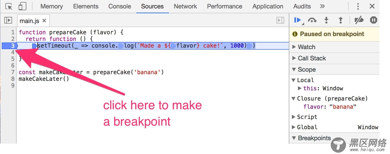The width and height of the screenshot is (390, 154).
Task: Click inline breakpoint marker before setTimeout
Action: pos(35,46)
